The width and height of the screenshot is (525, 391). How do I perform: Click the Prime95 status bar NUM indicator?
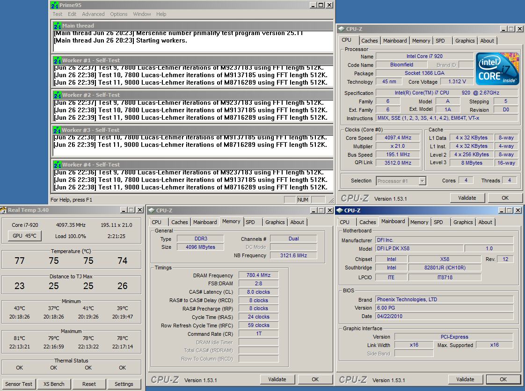click(303, 200)
